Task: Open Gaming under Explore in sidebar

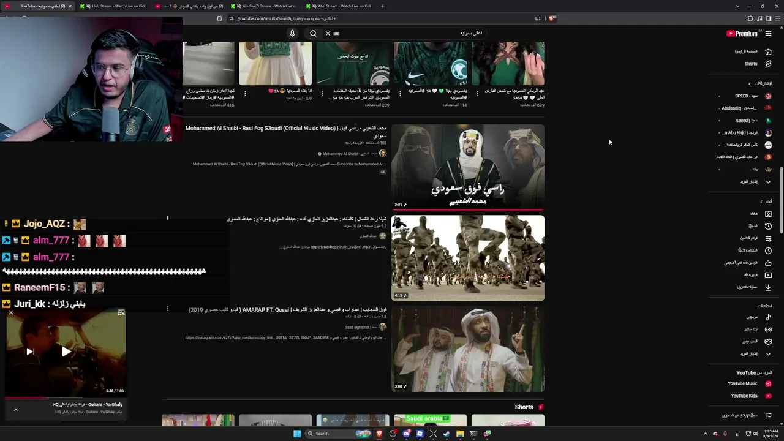Action: tap(768, 342)
